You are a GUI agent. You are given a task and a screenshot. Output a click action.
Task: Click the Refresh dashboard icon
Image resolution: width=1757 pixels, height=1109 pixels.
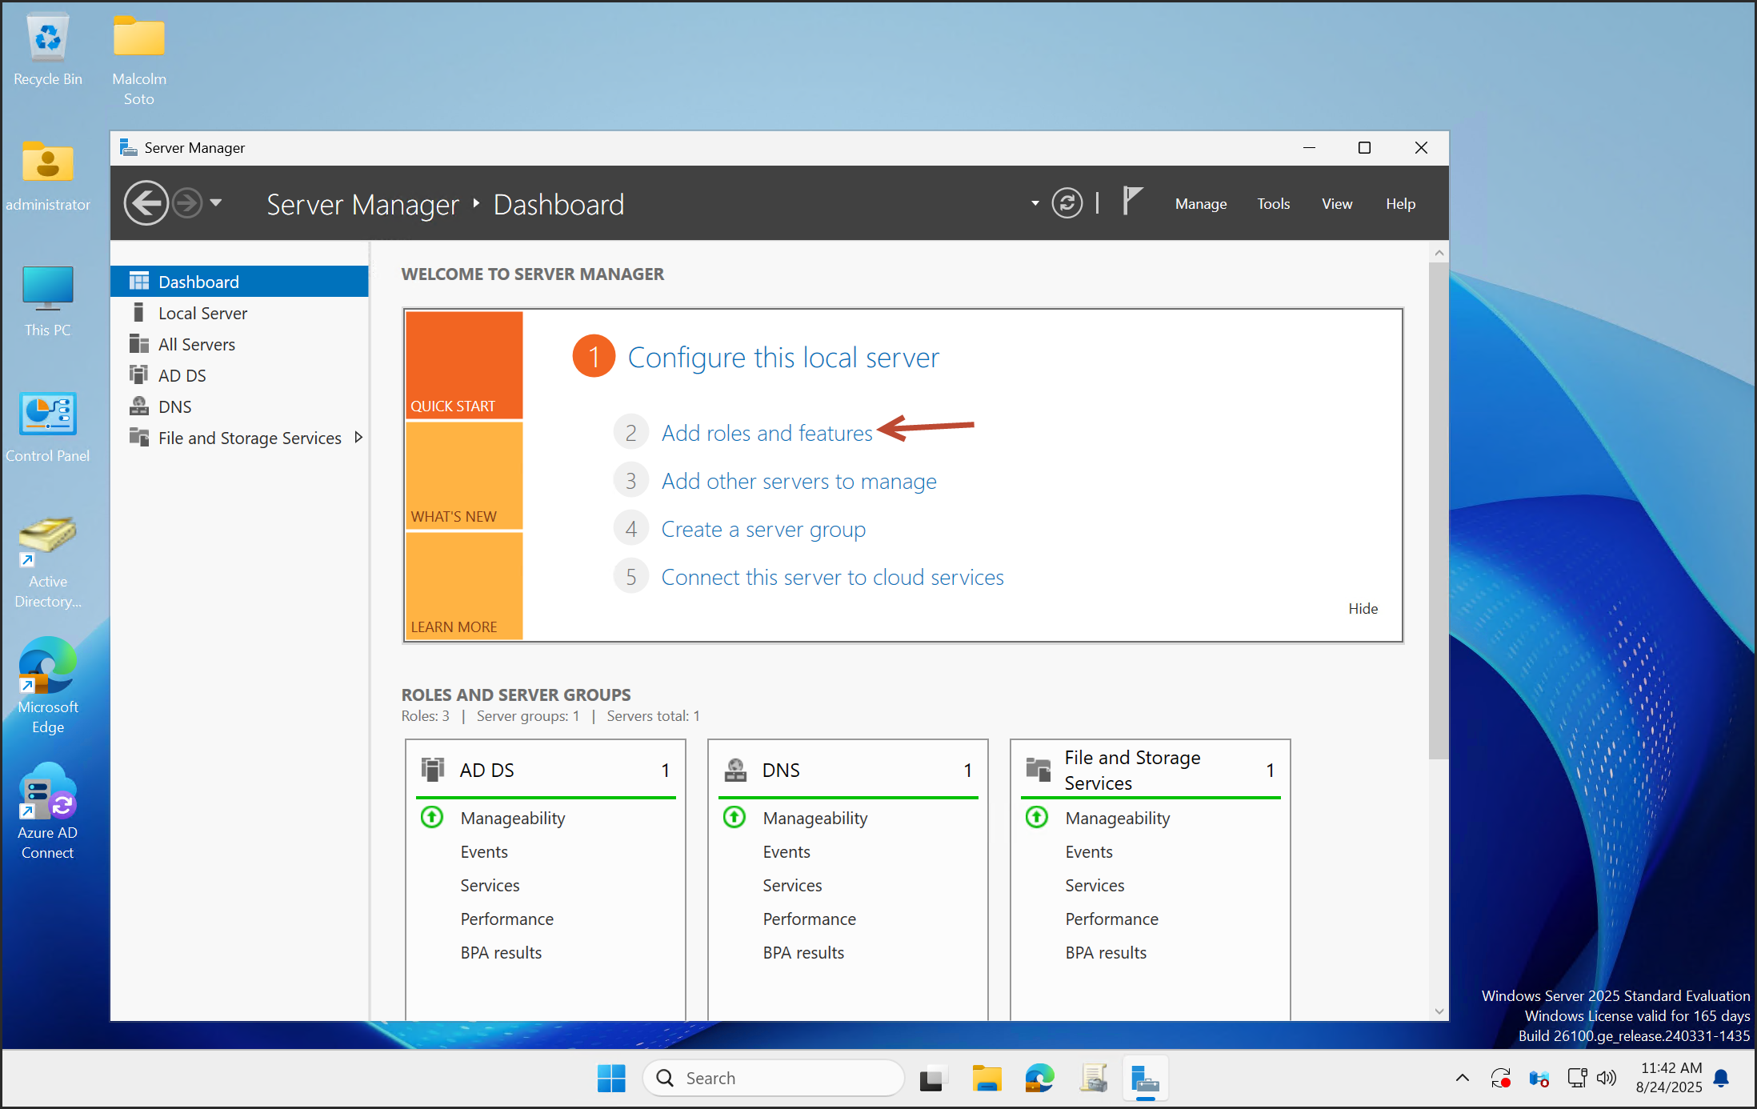pyautogui.click(x=1067, y=203)
